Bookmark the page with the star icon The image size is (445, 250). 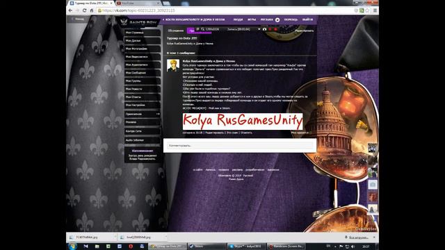click(367, 10)
